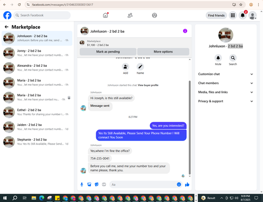Expand Customize chat section
This screenshot has height=202, width=263.
point(226,74)
